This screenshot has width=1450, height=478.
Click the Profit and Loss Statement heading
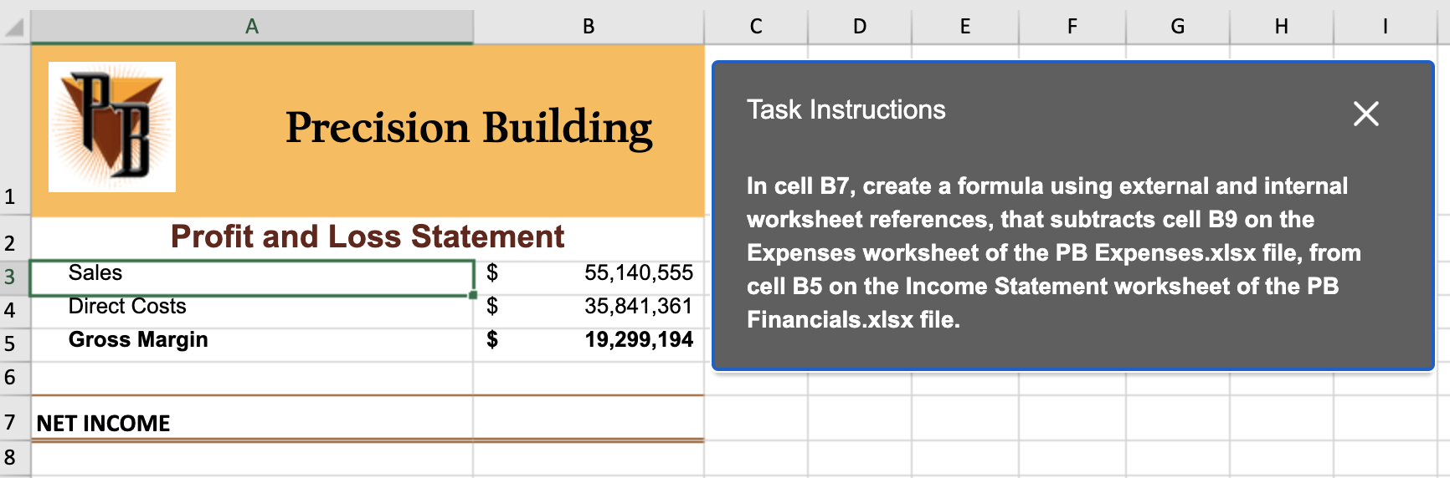click(368, 237)
